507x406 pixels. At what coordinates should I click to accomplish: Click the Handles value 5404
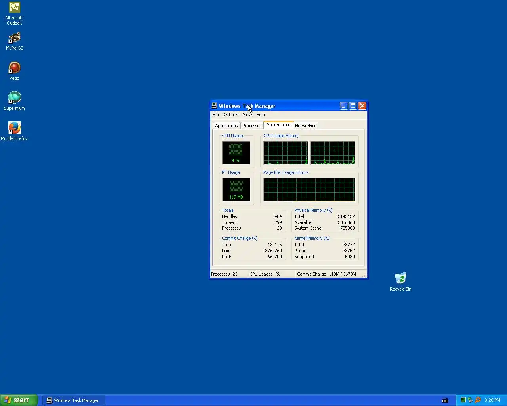(x=277, y=216)
